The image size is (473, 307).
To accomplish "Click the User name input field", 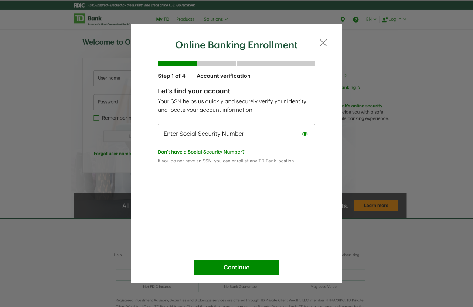I will pos(112,78).
